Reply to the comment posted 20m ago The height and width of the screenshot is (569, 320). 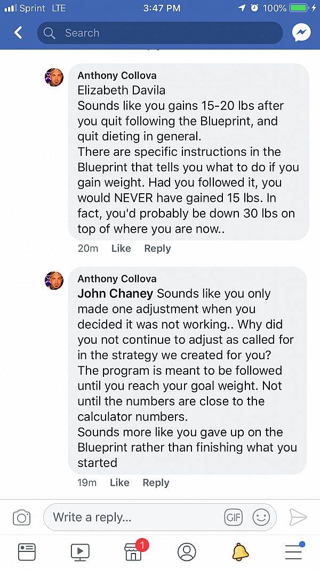click(x=157, y=249)
